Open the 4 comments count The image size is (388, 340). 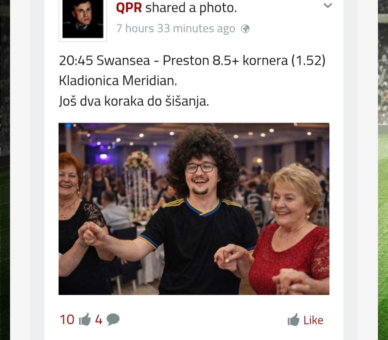pos(99,320)
